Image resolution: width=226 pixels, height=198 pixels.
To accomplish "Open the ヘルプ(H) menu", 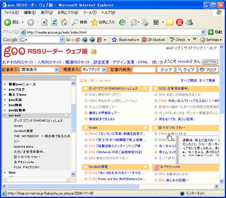I will click(108, 13).
